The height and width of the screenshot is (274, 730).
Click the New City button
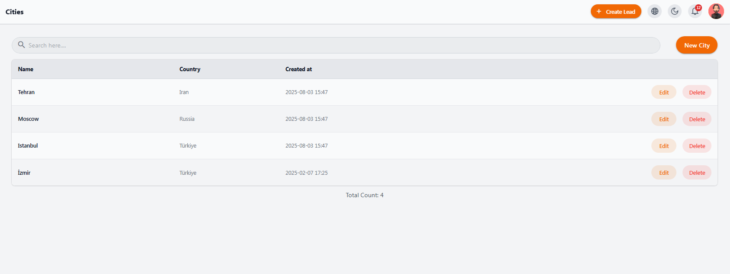pos(697,45)
